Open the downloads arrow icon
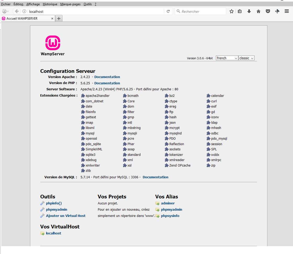293x254 pixels. (249, 11)
